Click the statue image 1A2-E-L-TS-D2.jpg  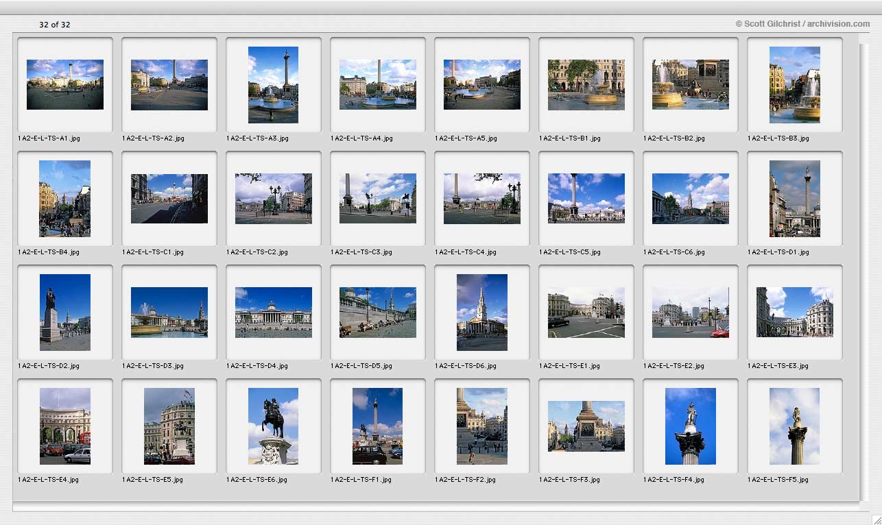(65, 313)
